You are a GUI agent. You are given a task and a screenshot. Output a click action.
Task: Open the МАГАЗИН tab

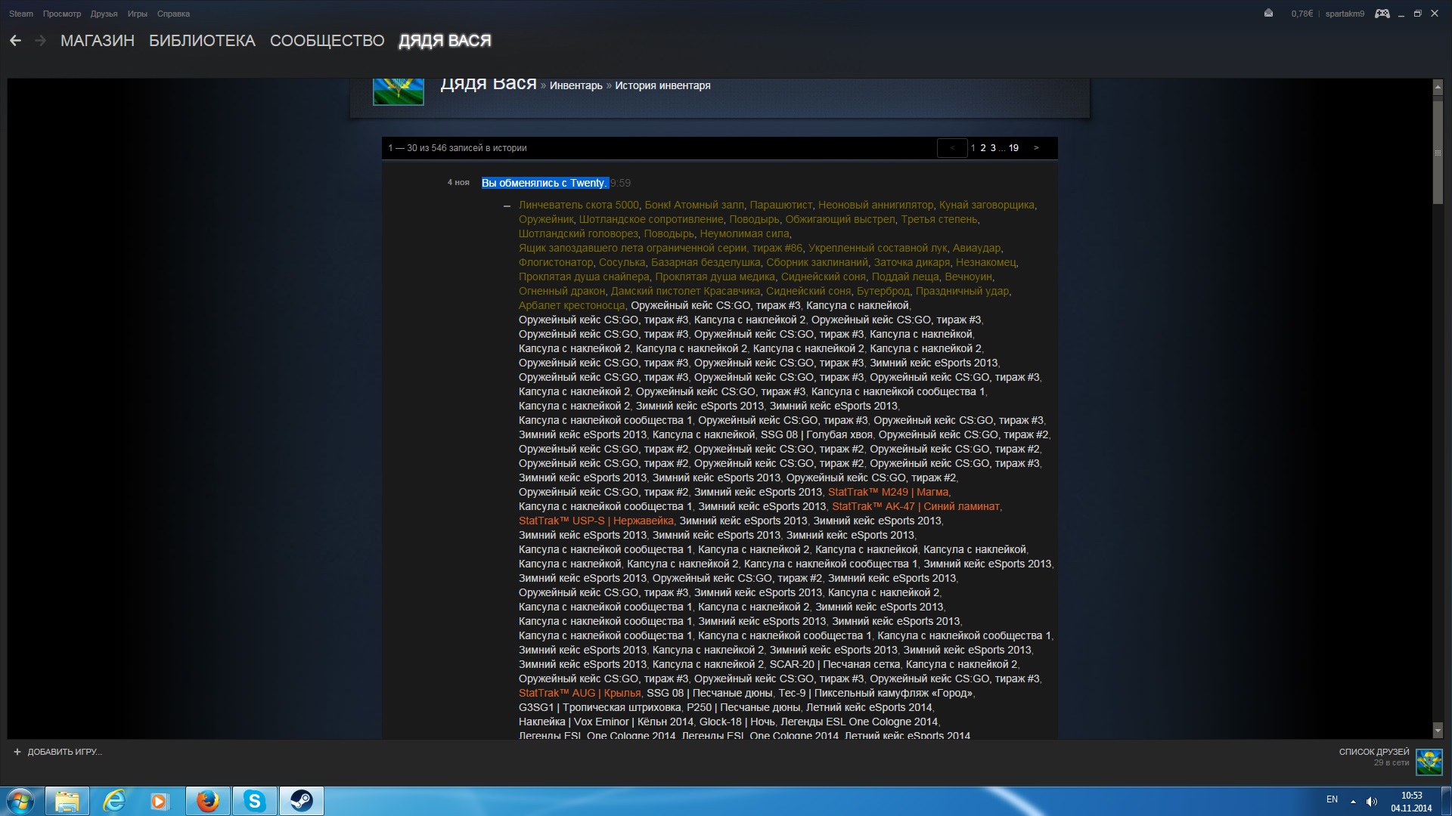[x=98, y=41]
